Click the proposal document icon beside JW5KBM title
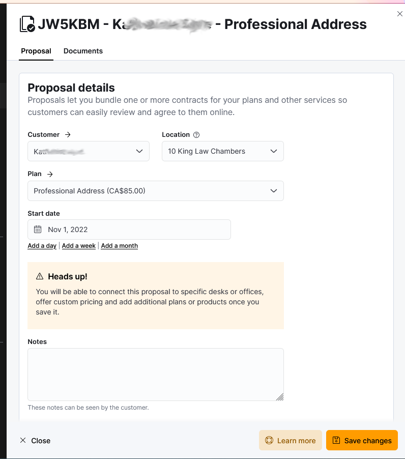The image size is (405, 459). click(27, 24)
